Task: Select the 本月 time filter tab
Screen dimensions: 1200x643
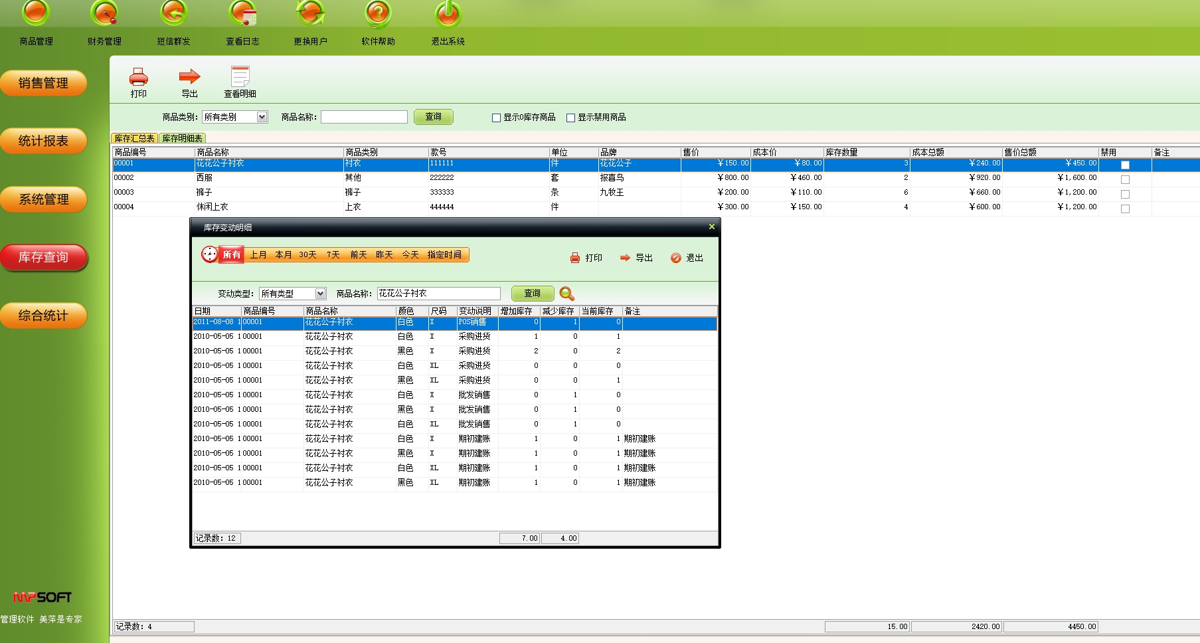Action: coord(284,255)
